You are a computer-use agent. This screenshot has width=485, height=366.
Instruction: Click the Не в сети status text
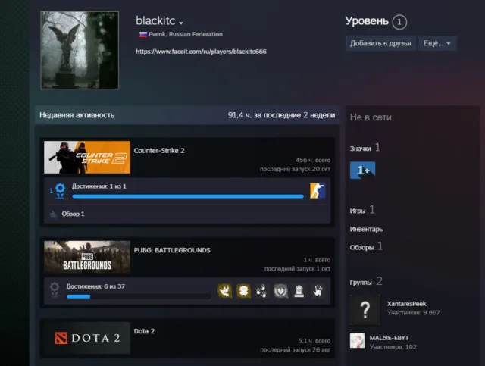371,117
